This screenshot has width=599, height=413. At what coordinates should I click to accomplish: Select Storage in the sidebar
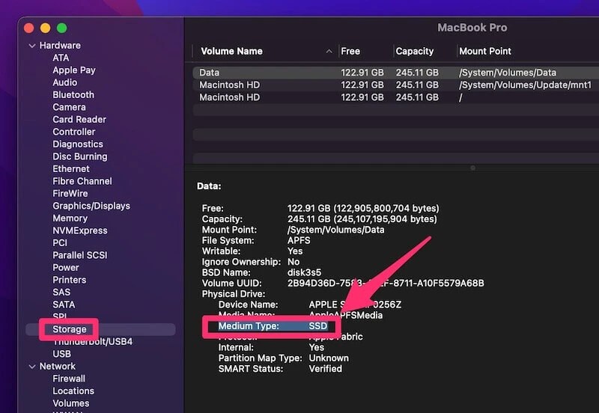pos(100,329)
